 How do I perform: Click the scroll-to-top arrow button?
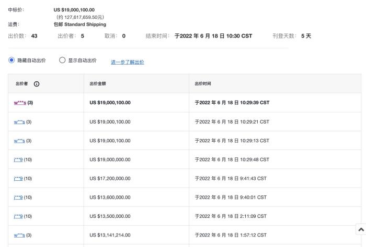coord(360,229)
